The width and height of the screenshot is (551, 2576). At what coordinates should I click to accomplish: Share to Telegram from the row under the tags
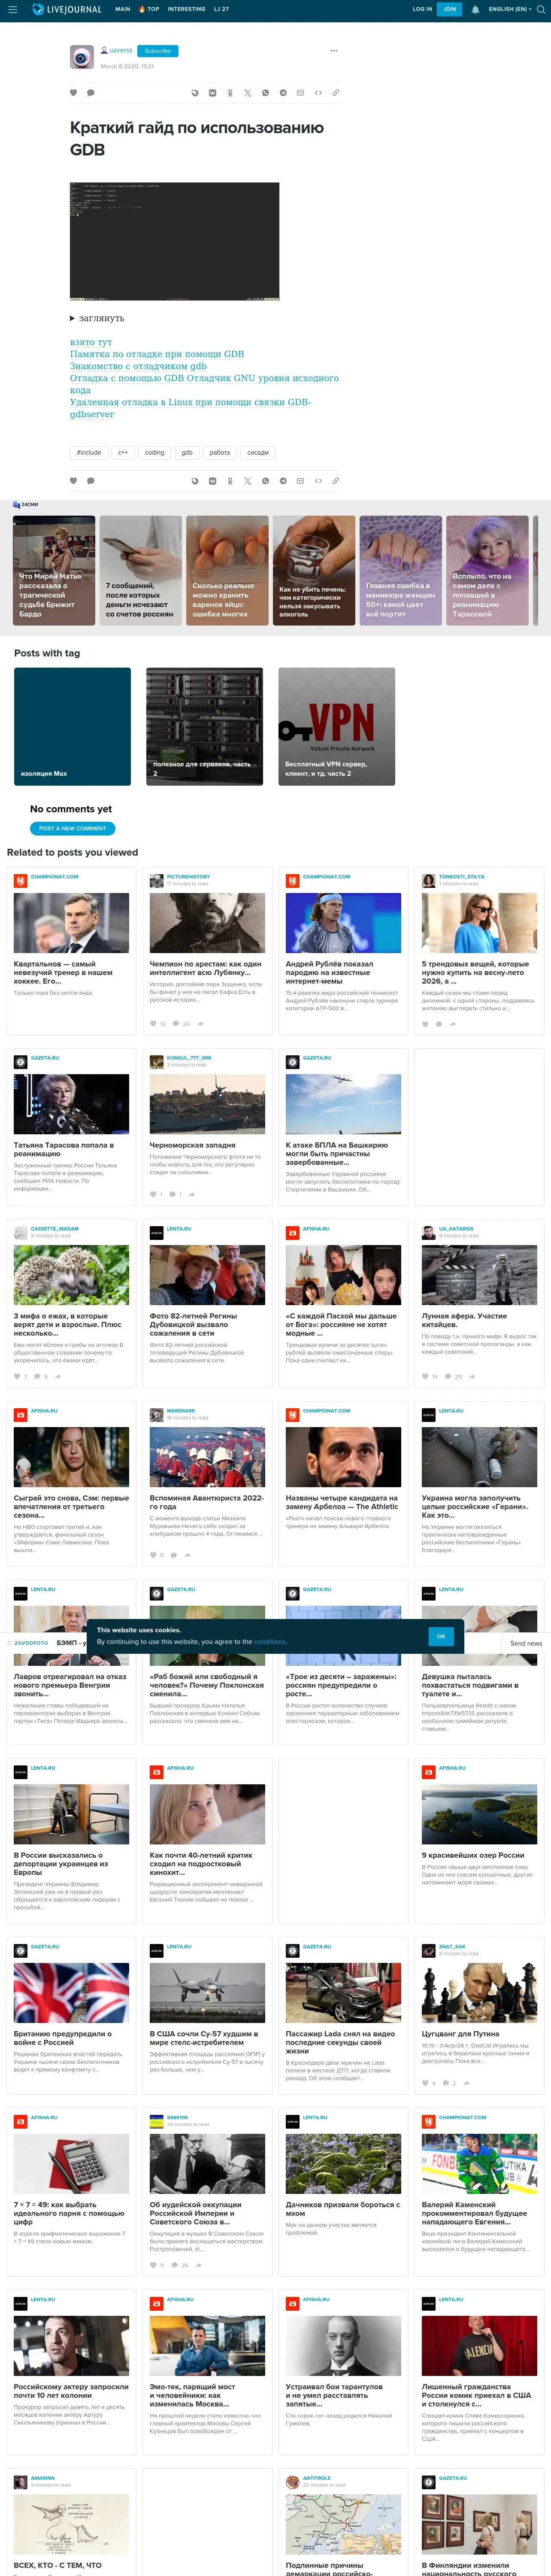click(283, 481)
